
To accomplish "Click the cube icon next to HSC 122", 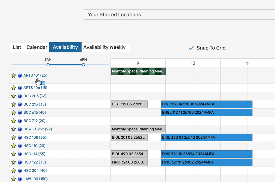I will [20, 162].
